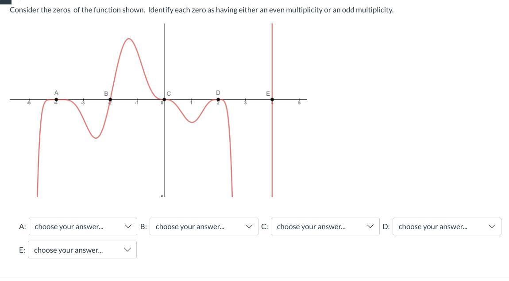This screenshot has height=281, width=509.
Task: Open the C choose your answer dropdown
Action: point(325,226)
